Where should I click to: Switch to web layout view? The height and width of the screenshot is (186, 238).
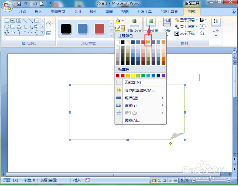coord(165,180)
